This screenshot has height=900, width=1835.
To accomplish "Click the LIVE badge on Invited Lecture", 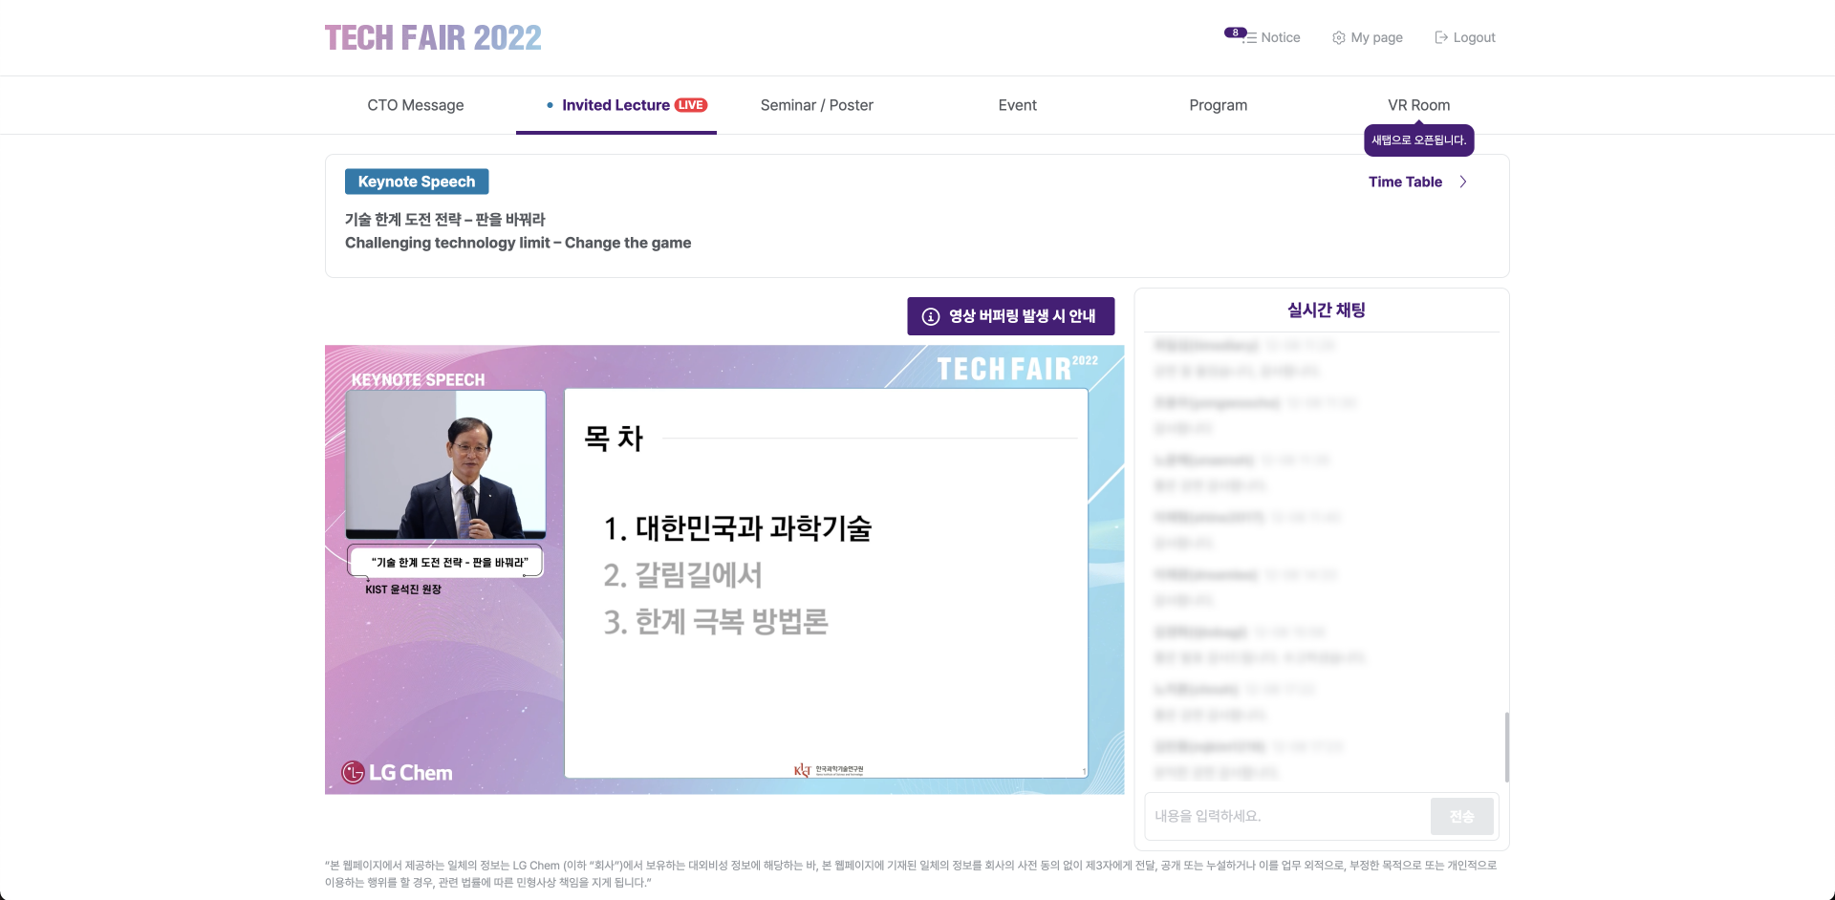I will pyautogui.click(x=691, y=105).
